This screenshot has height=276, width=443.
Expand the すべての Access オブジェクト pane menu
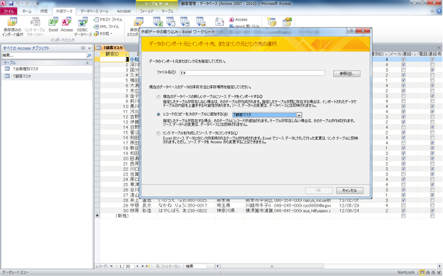[83, 47]
